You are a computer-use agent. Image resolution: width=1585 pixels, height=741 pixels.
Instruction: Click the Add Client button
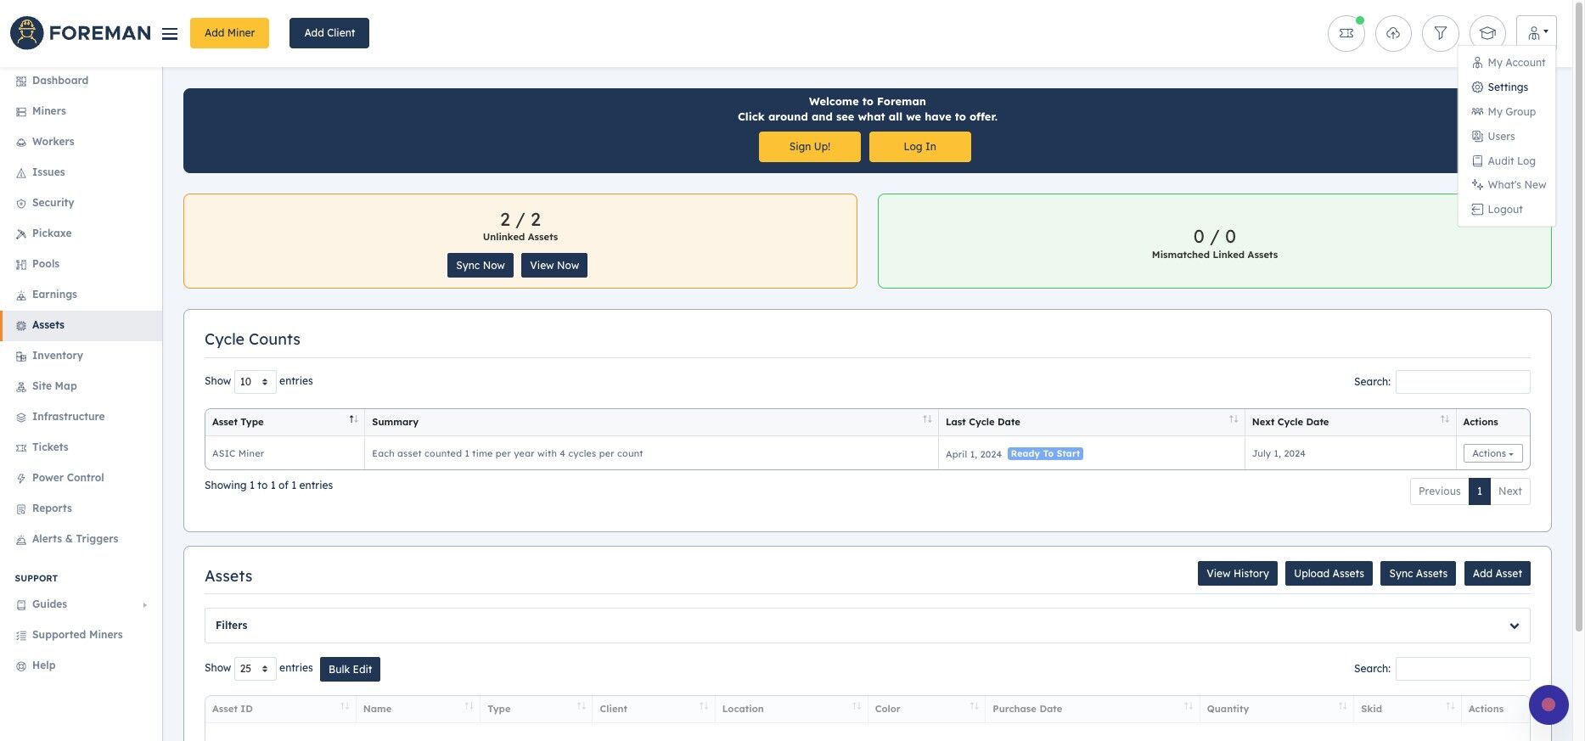pos(329,33)
